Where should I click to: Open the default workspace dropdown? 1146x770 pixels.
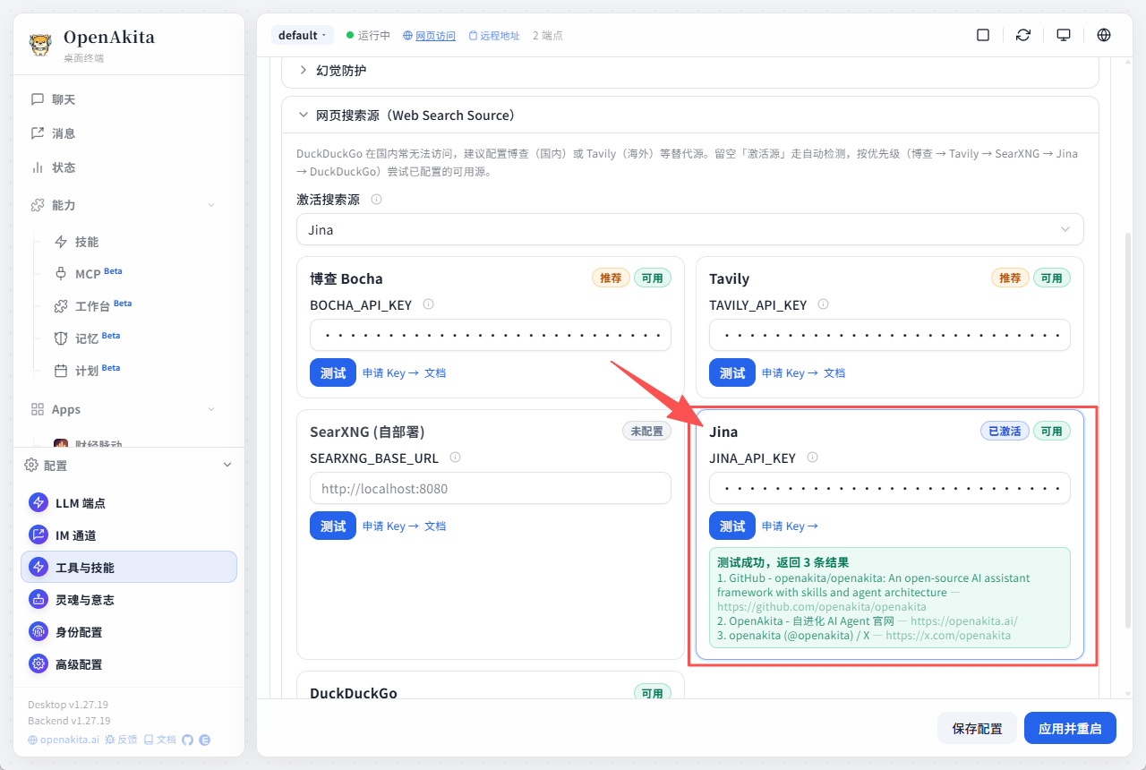coord(304,36)
